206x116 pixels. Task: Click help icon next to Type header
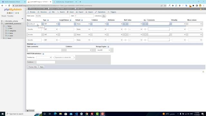pos(48,20)
